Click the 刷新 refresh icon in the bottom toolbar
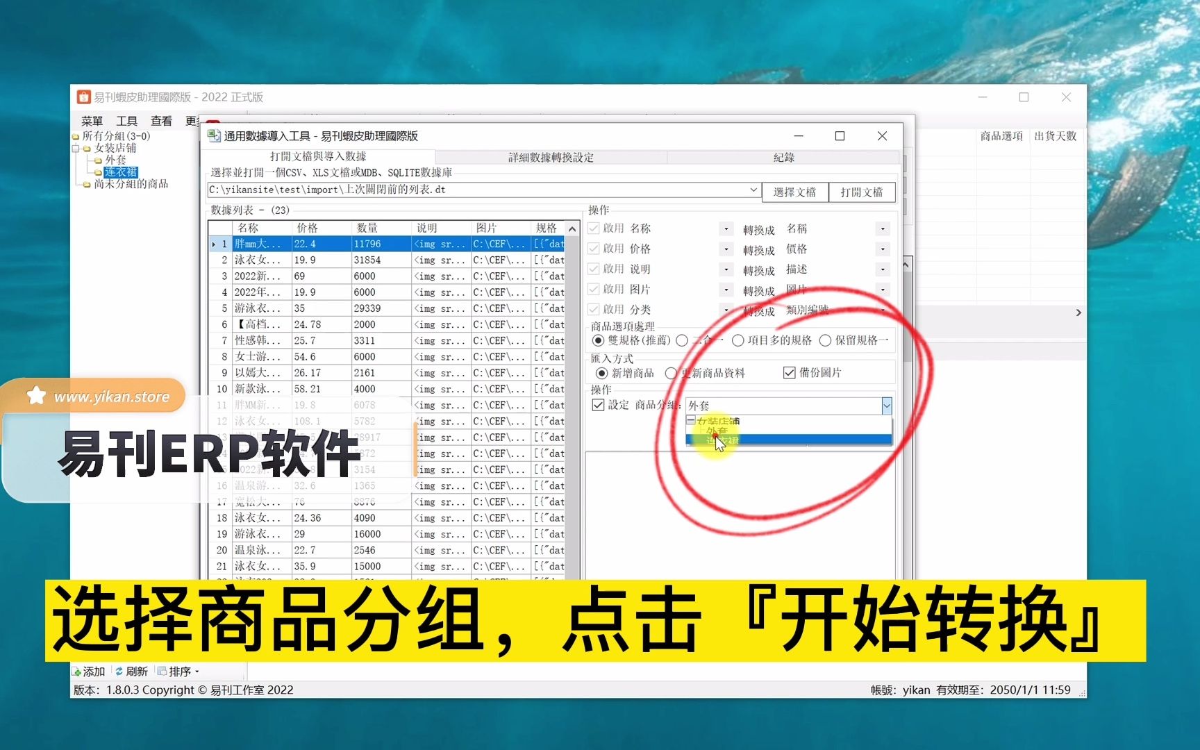Screen dimensions: 1200x750 pyautogui.click(x=119, y=672)
